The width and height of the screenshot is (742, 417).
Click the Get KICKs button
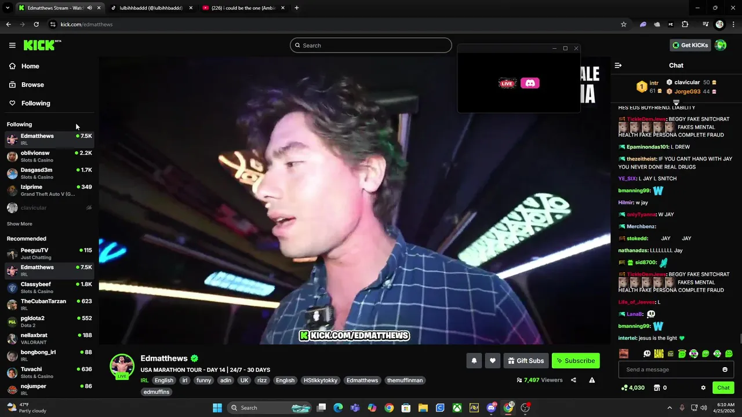(690, 45)
